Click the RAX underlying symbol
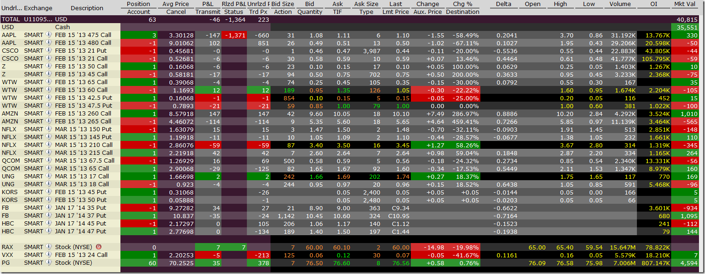Viewport: 705px width, 274px height. tap(7, 247)
